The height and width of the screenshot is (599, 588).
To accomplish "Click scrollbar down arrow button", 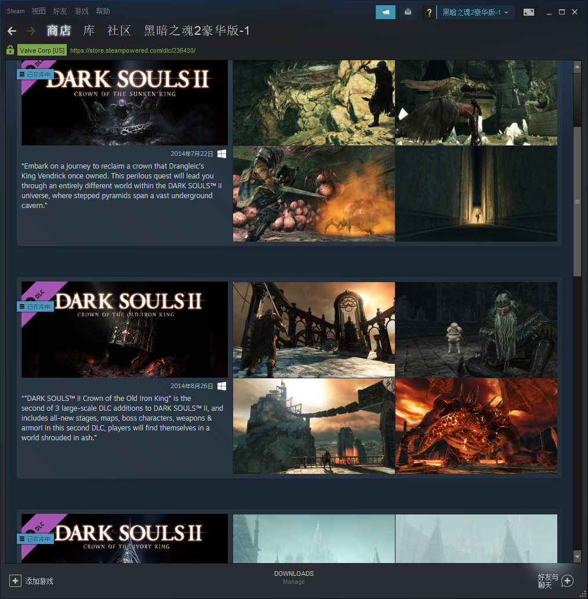I will click(x=577, y=556).
